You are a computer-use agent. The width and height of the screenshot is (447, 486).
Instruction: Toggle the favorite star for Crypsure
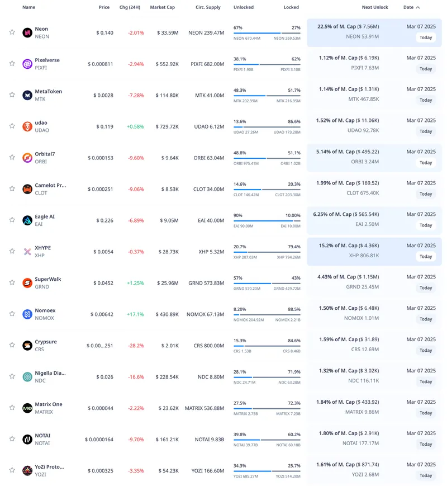[12, 346]
